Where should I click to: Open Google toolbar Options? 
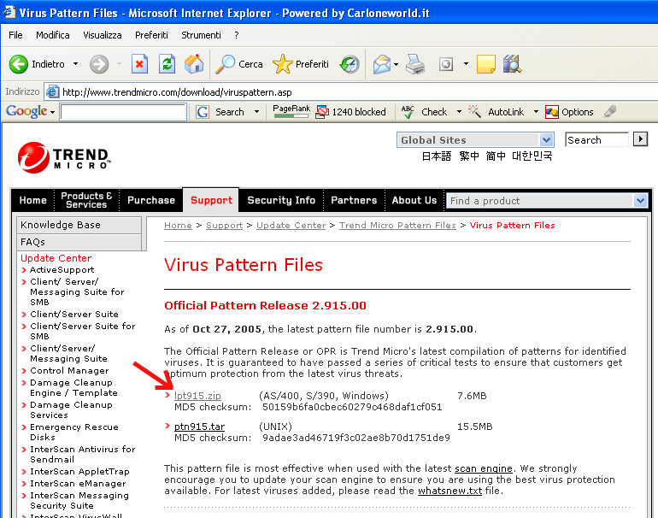[x=569, y=112]
